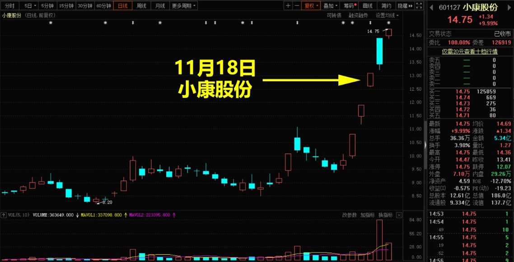Click 改参数 to edit indicator parameters
This screenshot has height=262, width=514.
349,215
